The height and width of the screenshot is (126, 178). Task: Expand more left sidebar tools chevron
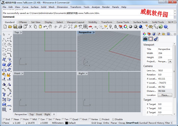coord(10,109)
